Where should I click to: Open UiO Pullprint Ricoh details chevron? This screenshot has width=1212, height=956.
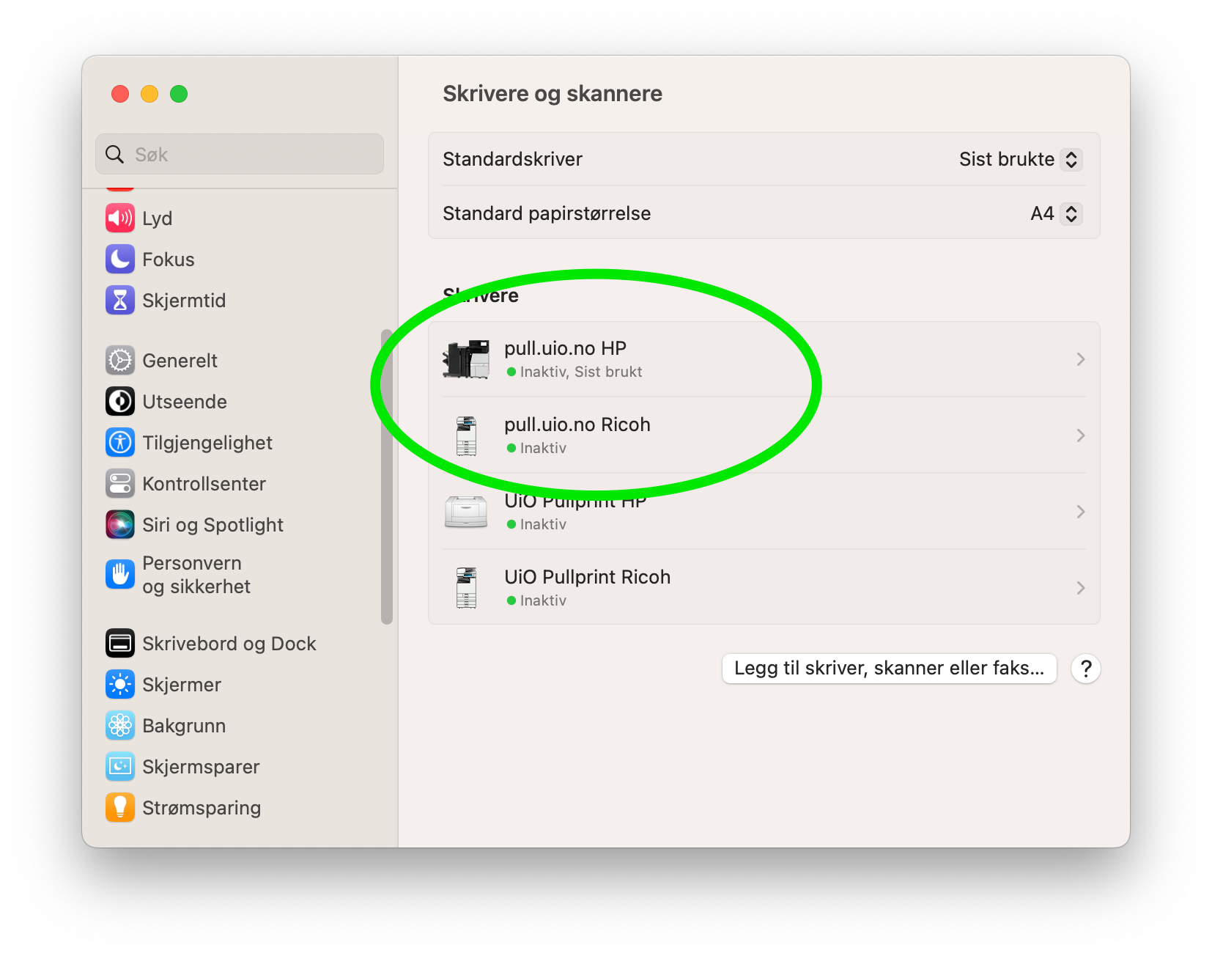click(1081, 588)
